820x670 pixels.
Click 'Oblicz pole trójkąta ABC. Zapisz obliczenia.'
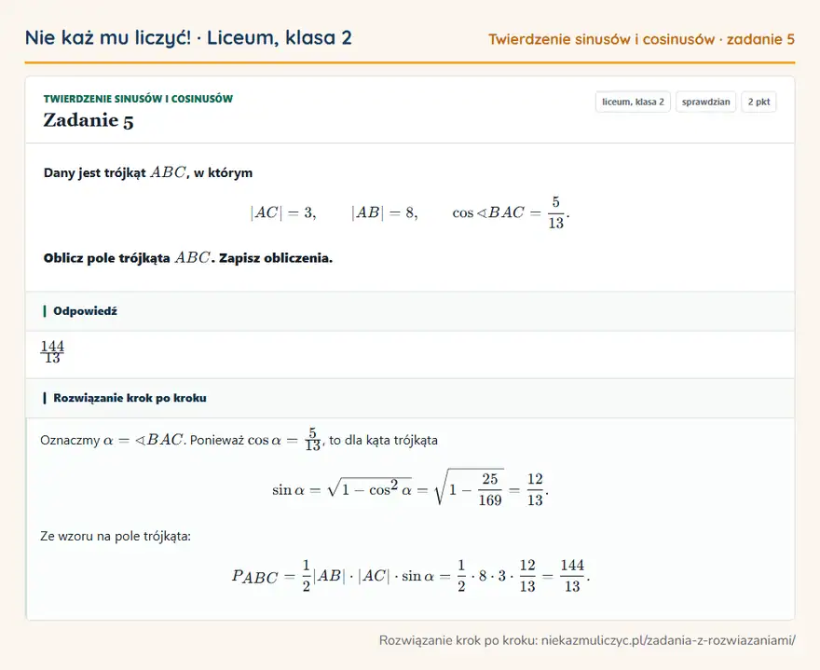click(188, 258)
